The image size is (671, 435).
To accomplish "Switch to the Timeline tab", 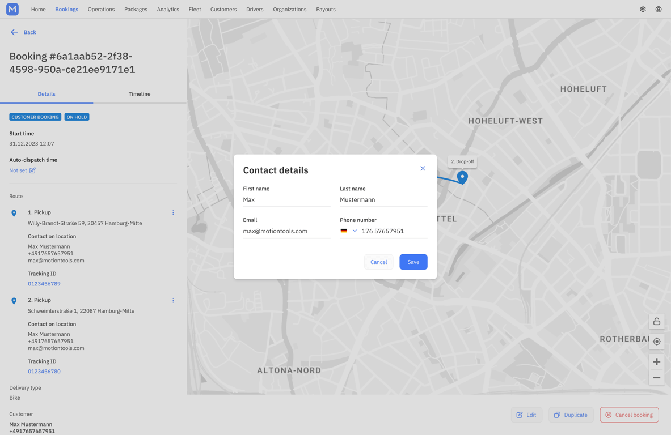I will click(140, 94).
